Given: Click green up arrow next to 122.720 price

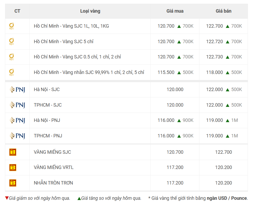Looking at the screenshot, I should pyautogui.click(x=227, y=42).
